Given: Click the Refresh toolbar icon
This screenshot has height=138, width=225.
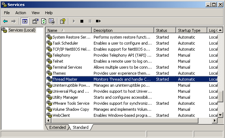Looking at the screenshot, I should (x=44, y=21).
